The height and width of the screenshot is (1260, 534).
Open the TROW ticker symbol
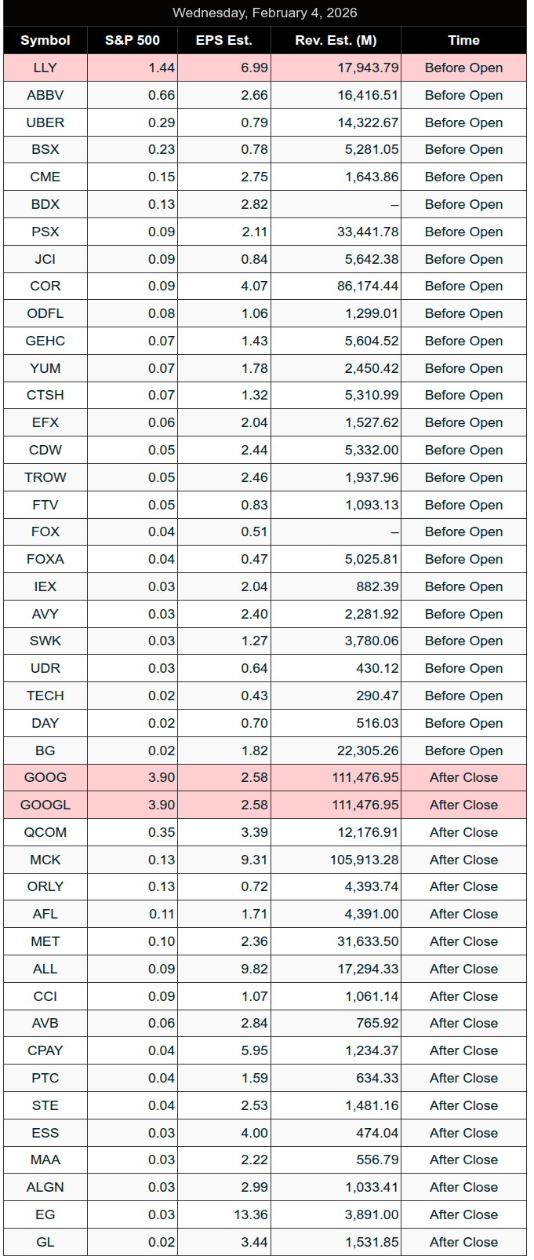pyautogui.click(x=45, y=477)
